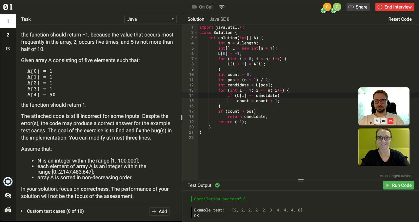Click the orange participant avatar
This screenshot has height=222, width=419.
coord(327,7)
